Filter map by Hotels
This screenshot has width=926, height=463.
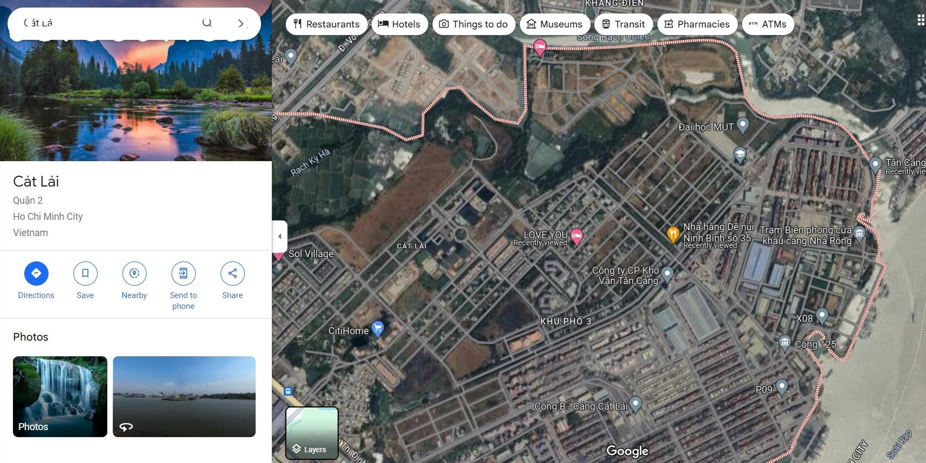[x=399, y=24]
